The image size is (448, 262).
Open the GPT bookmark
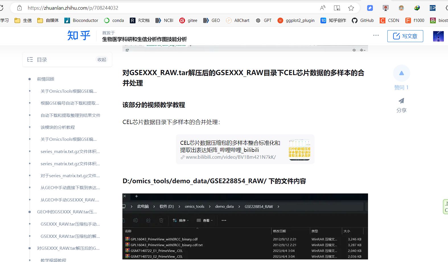tap(264, 20)
